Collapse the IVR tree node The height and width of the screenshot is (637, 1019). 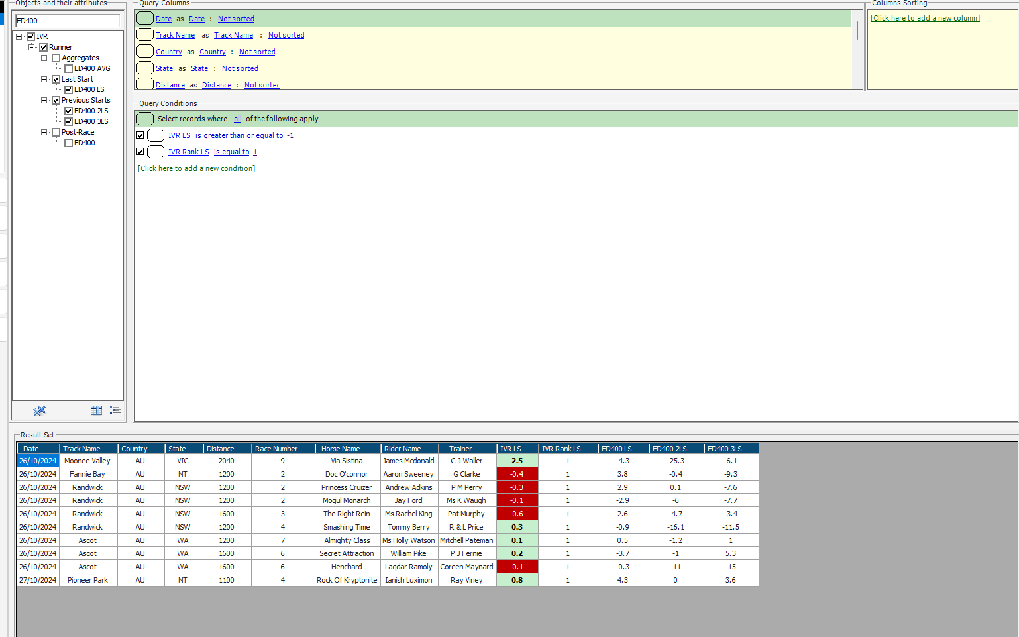[x=19, y=36]
